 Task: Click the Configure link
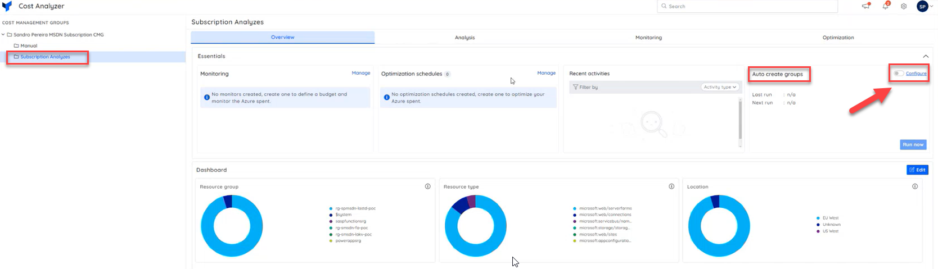pyautogui.click(x=916, y=74)
